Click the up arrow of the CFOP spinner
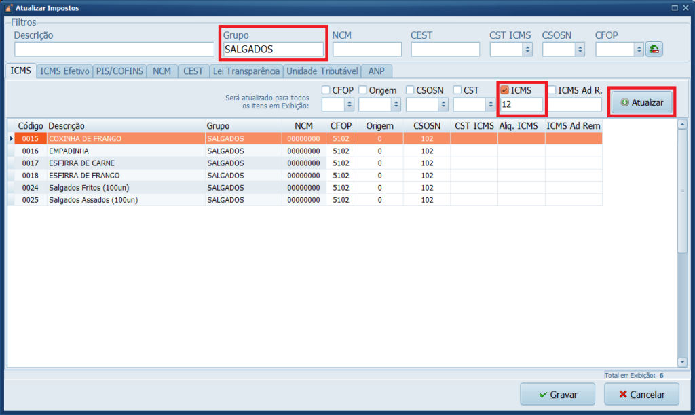The width and height of the screenshot is (695, 415). click(348, 101)
